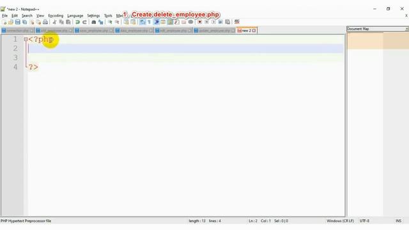
Task: Click the Redo arrow icon
Action: pos(84,22)
